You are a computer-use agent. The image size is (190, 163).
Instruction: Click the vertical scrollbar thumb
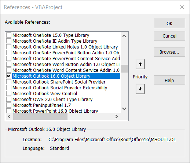(x=124, y=69)
